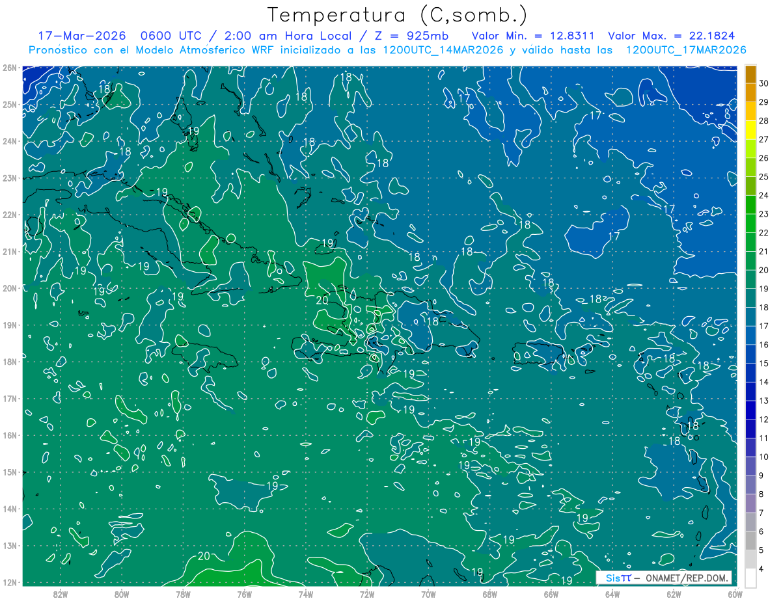Select initialization time "1200UTC_14MAR2026"
The width and height of the screenshot is (781, 603).
442,50
